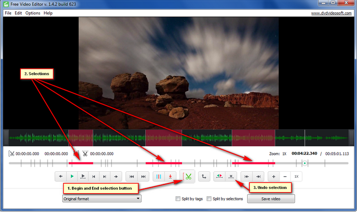Zoom in the timeline with plus

(274, 176)
